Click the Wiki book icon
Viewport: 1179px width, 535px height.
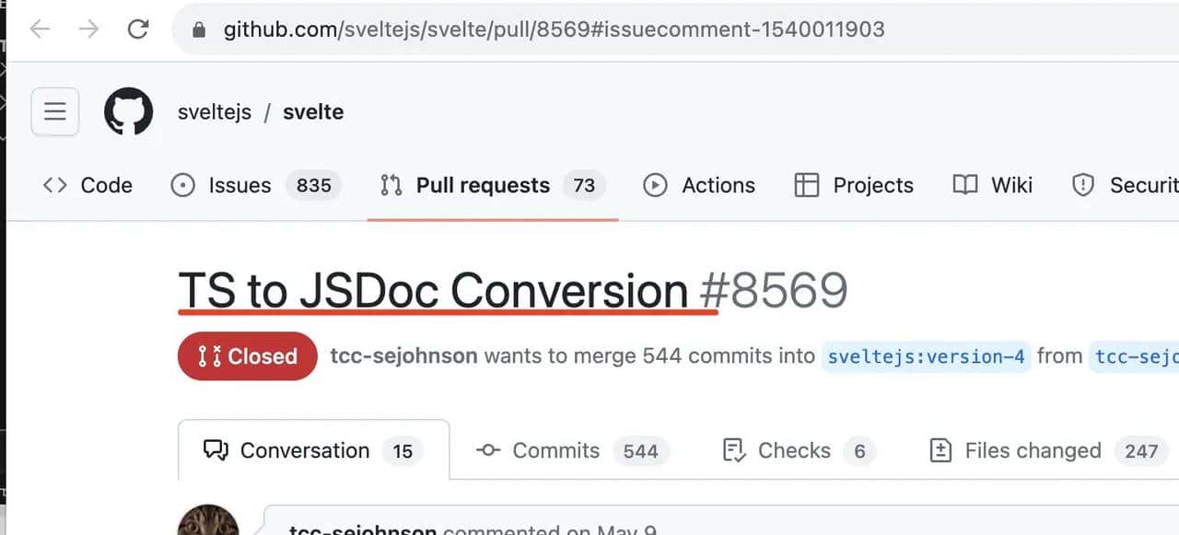coord(965,185)
